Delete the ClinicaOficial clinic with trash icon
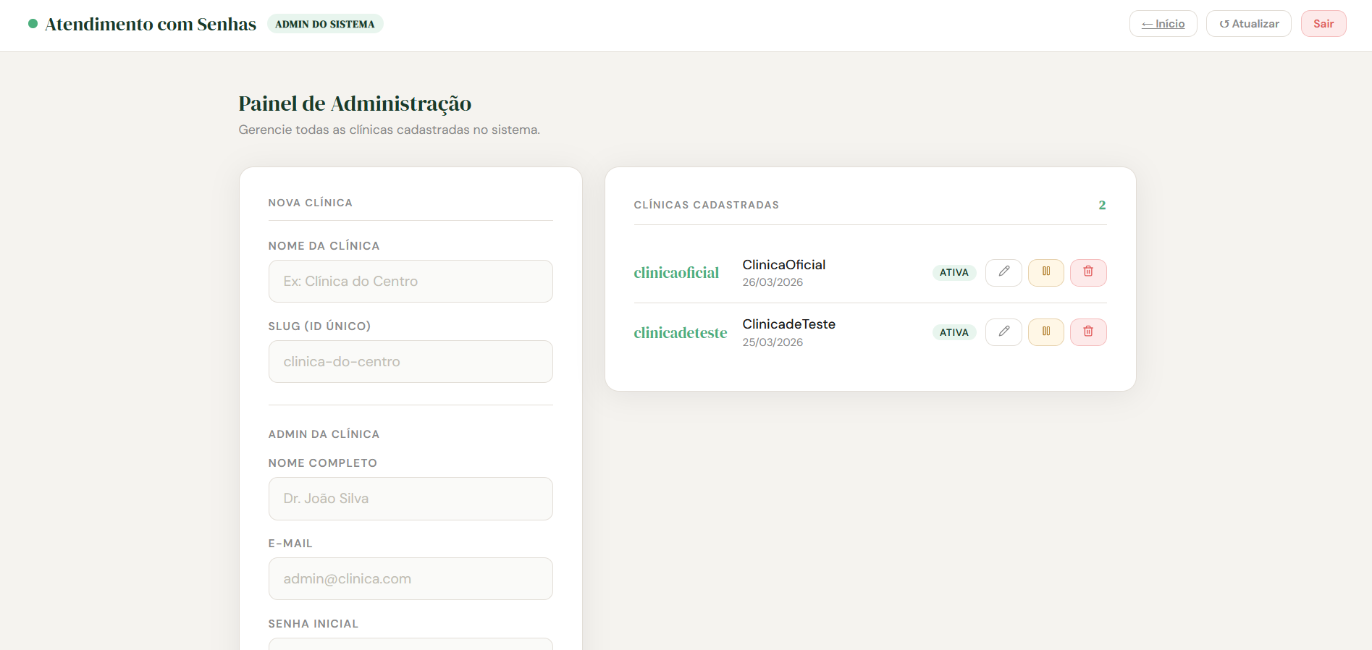The width and height of the screenshot is (1372, 650). coord(1088,272)
